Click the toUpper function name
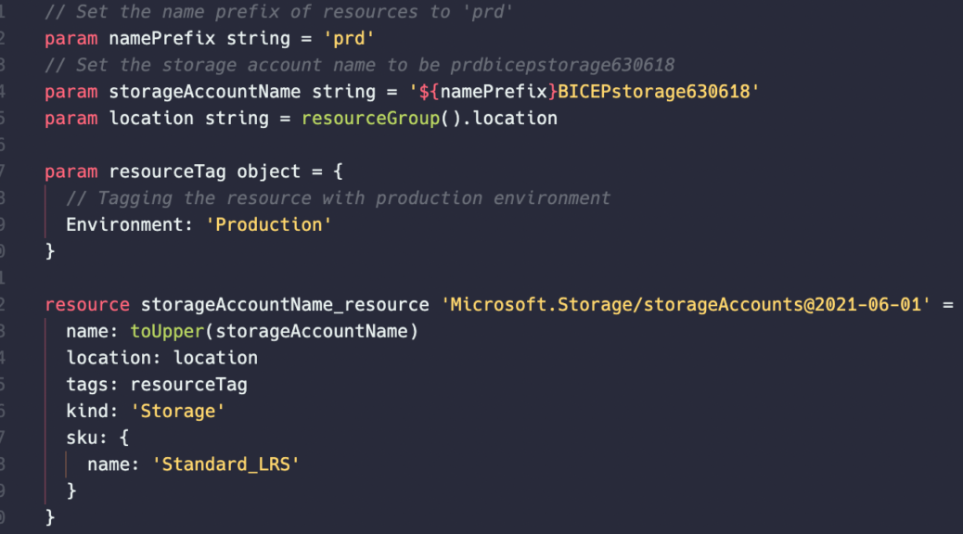 [167, 332]
